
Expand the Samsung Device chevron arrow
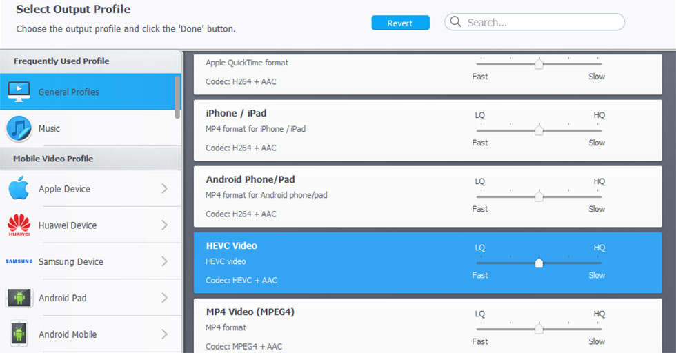click(164, 261)
